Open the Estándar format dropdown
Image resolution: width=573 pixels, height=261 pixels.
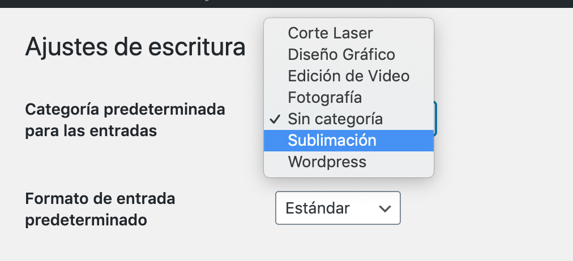click(338, 208)
